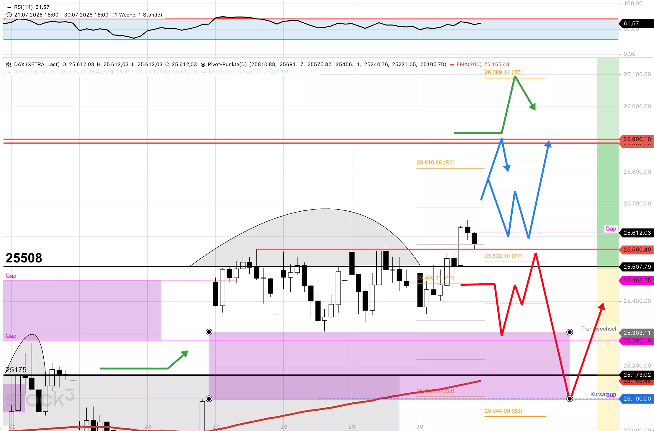Click the RSI axis label 0,00
Screen dimensions: 654x431
tap(630, 54)
